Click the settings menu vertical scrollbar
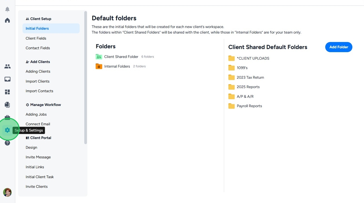Image resolution: width=364 pixels, height=203 pixels. tap(85, 78)
